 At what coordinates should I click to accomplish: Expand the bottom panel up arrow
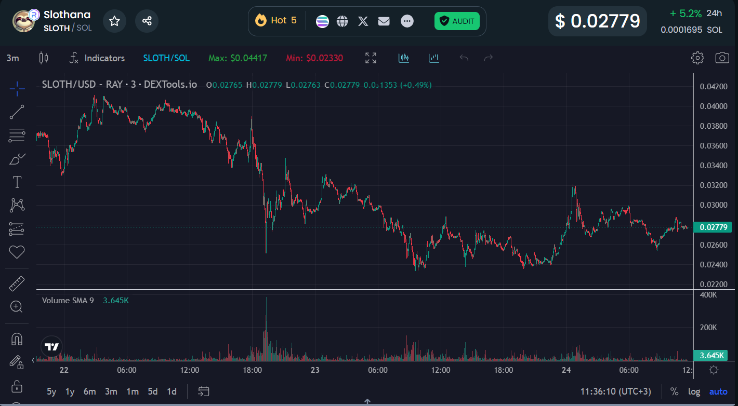tap(367, 402)
